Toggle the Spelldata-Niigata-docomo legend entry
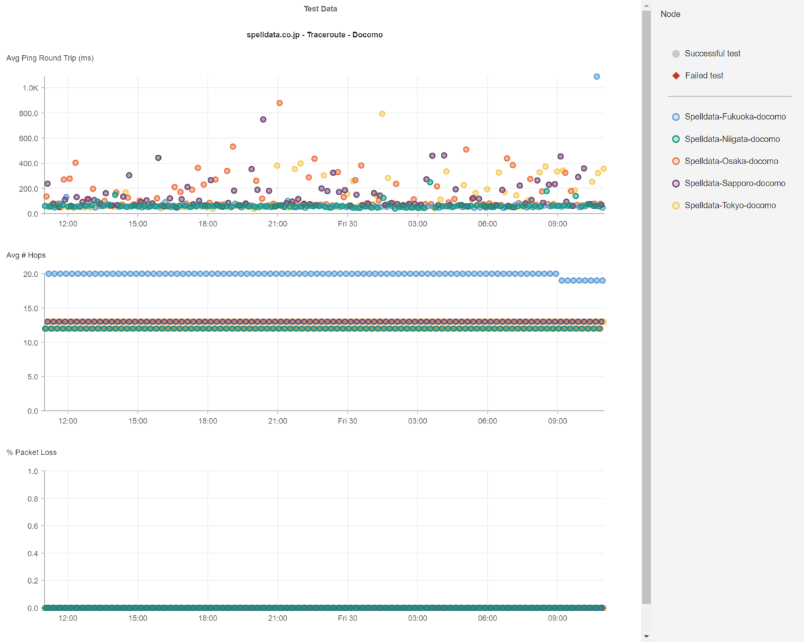Screen dimensions: 804x642 click(x=726, y=139)
